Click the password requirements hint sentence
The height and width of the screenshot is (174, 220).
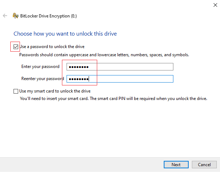coord(104,55)
